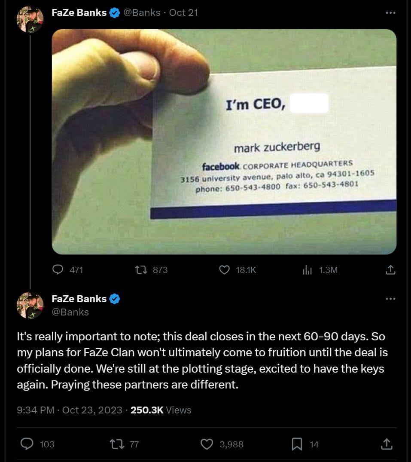The width and height of the screenshot is (411, 462).
Task: Open the 9:34 PM Oct 23, 2023 timestamp
Action: click(x=69, y=410)
